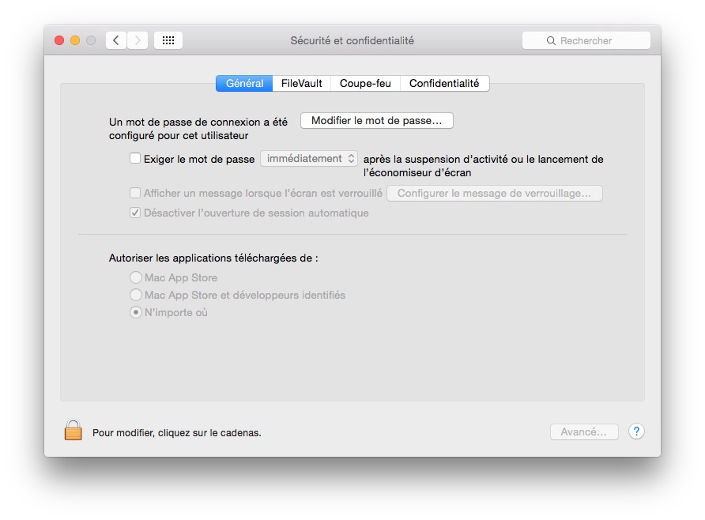The image size is (705, 520).
Task: Choose the 'N'importe où' radio button
Action: 136,312
